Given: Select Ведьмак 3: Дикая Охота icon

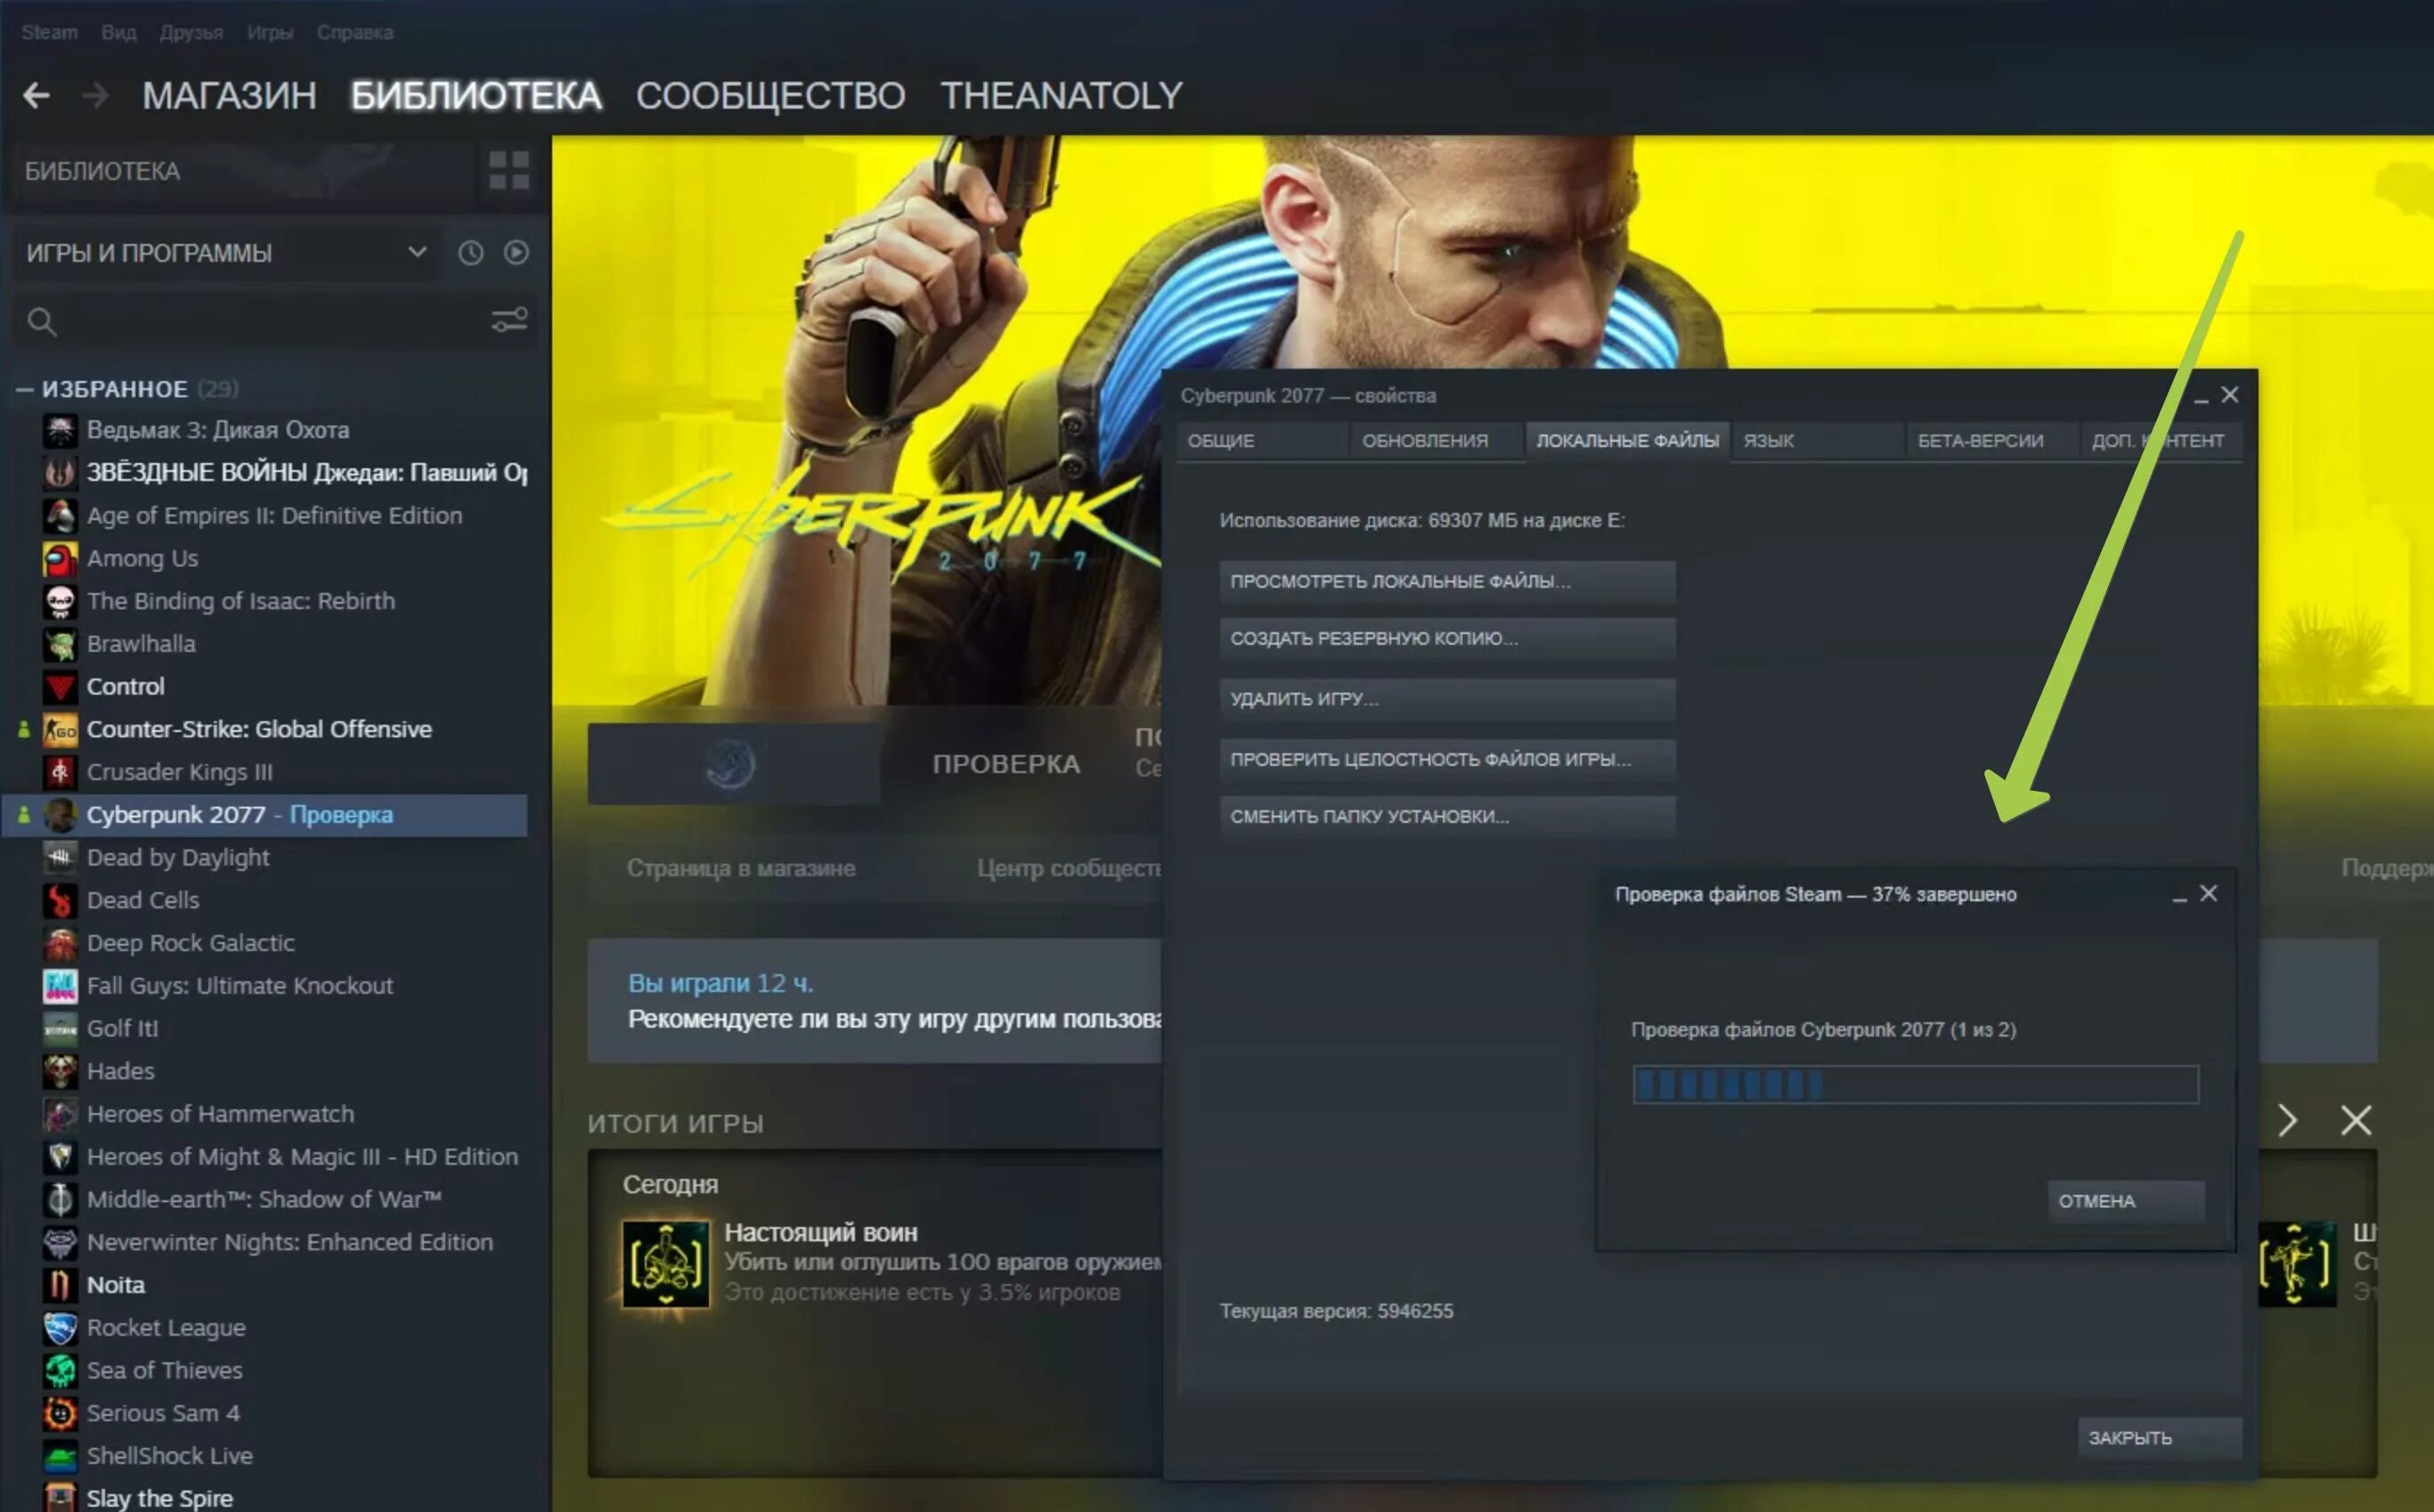Looking at the screenshot, I should (60, 430).
